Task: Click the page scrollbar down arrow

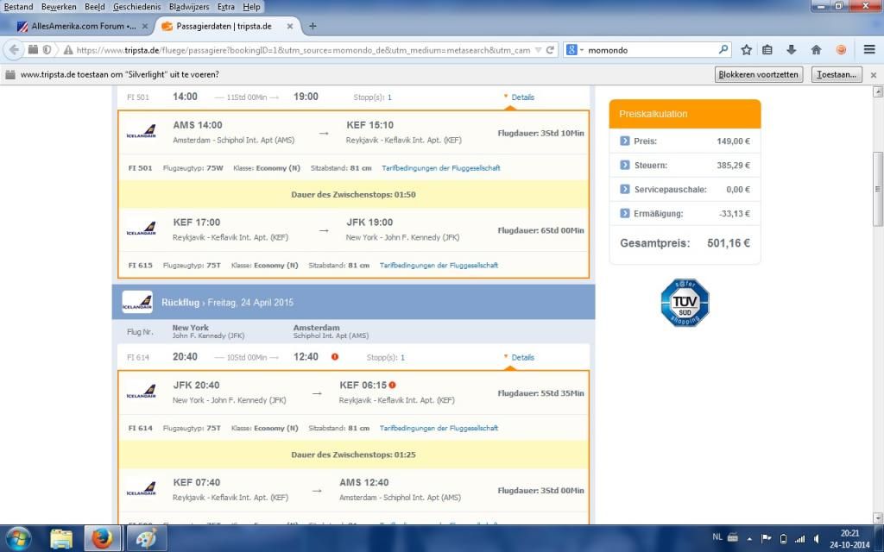Action: (x=877, y=517)
